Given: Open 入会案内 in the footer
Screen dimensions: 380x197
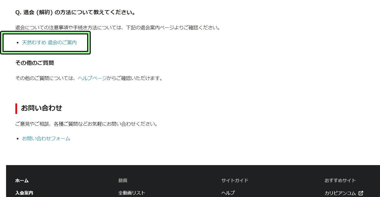Looking at the screenshot, I should tap(24, 193).
